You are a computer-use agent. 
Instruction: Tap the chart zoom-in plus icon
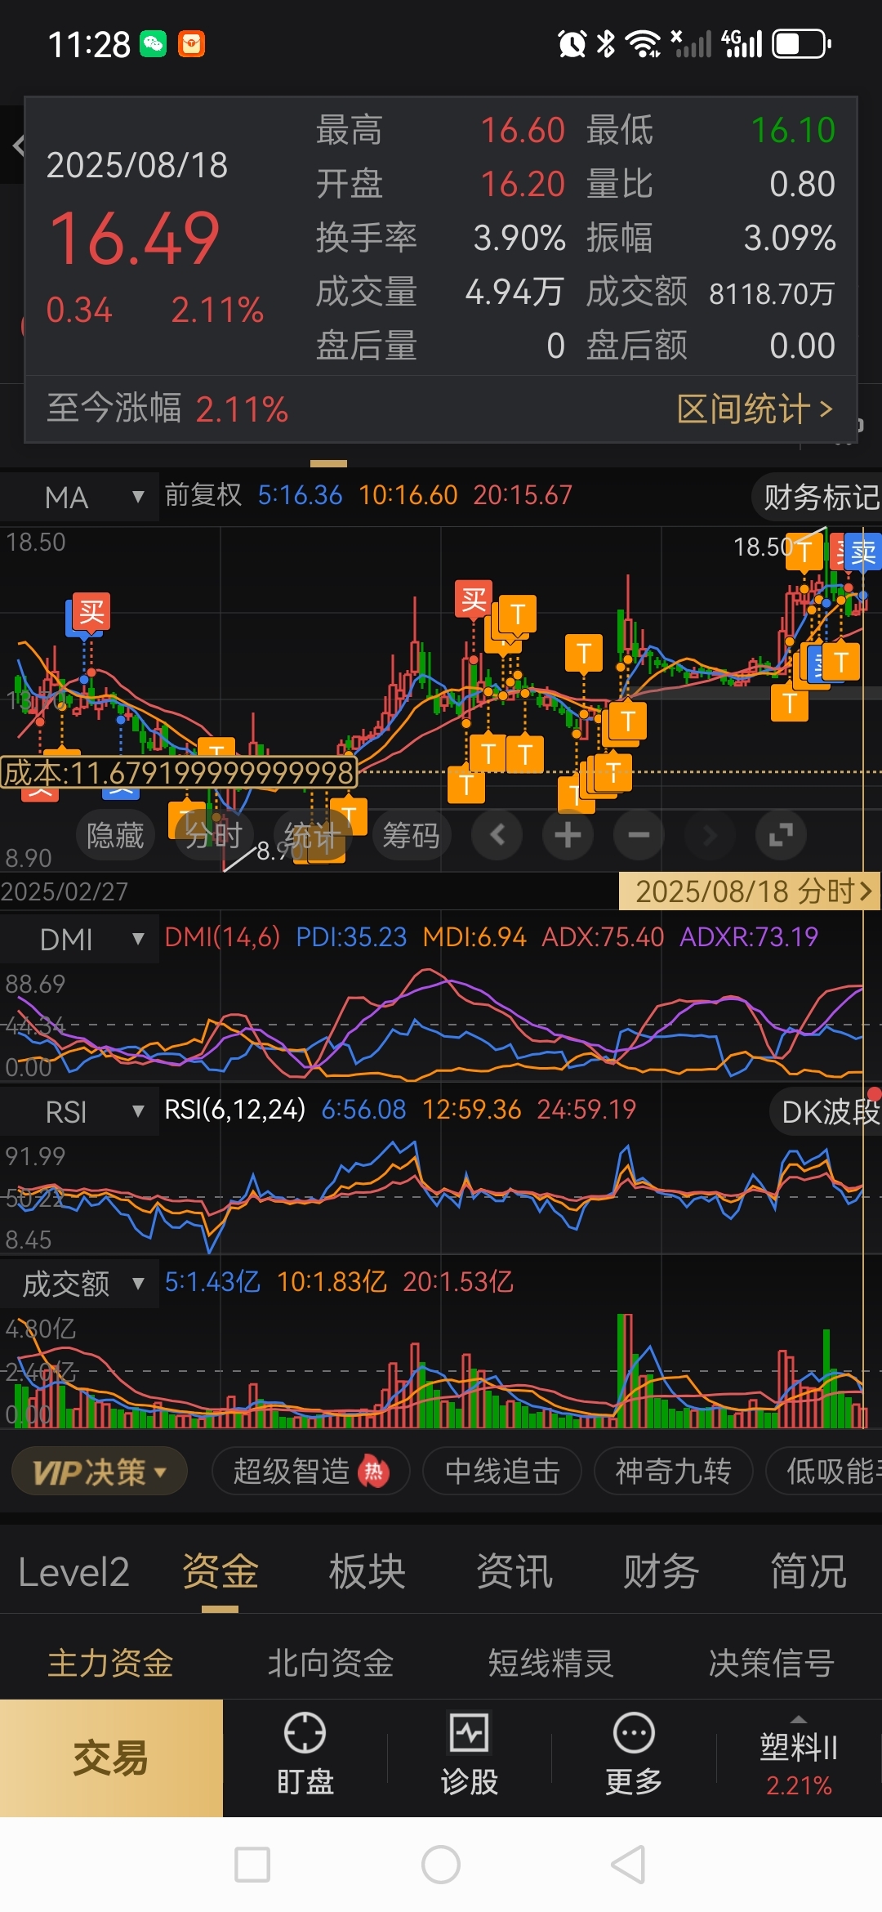click(x=568, y=834)
